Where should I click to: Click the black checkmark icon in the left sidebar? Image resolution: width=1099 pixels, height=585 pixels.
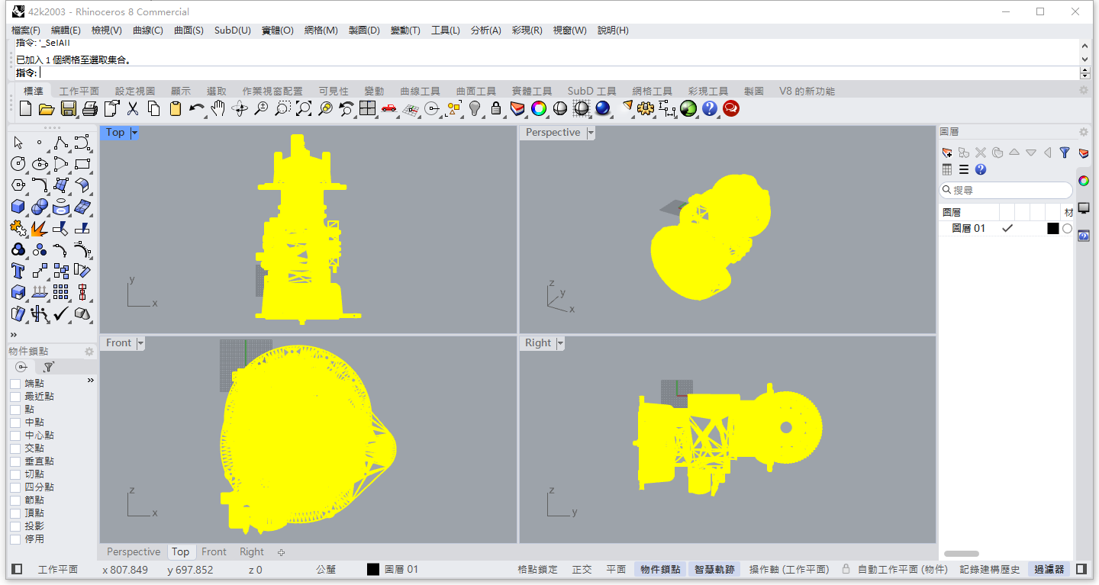click(x=61, y=313)
